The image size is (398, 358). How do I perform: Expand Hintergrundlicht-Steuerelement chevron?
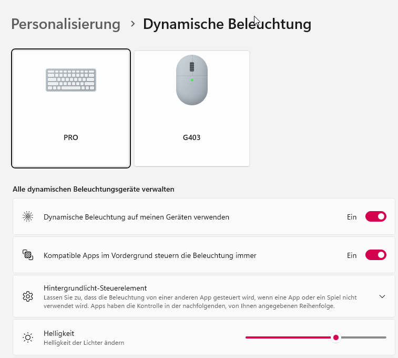382,296
